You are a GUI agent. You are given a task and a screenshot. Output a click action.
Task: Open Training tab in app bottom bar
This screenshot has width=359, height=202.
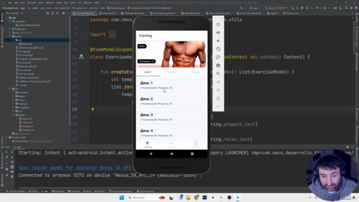pyautogui.click(x=148, y=145)
